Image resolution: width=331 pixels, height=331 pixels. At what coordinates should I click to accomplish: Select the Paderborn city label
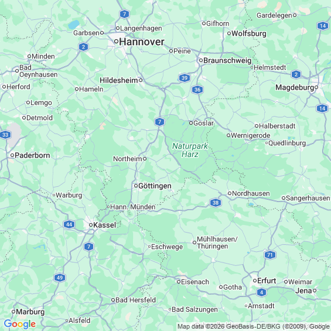pos(32,155)
